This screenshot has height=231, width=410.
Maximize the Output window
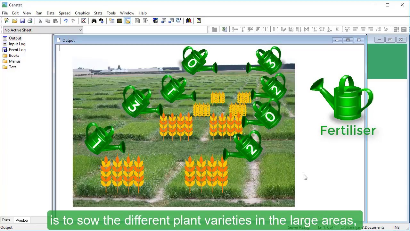[348, 40]
